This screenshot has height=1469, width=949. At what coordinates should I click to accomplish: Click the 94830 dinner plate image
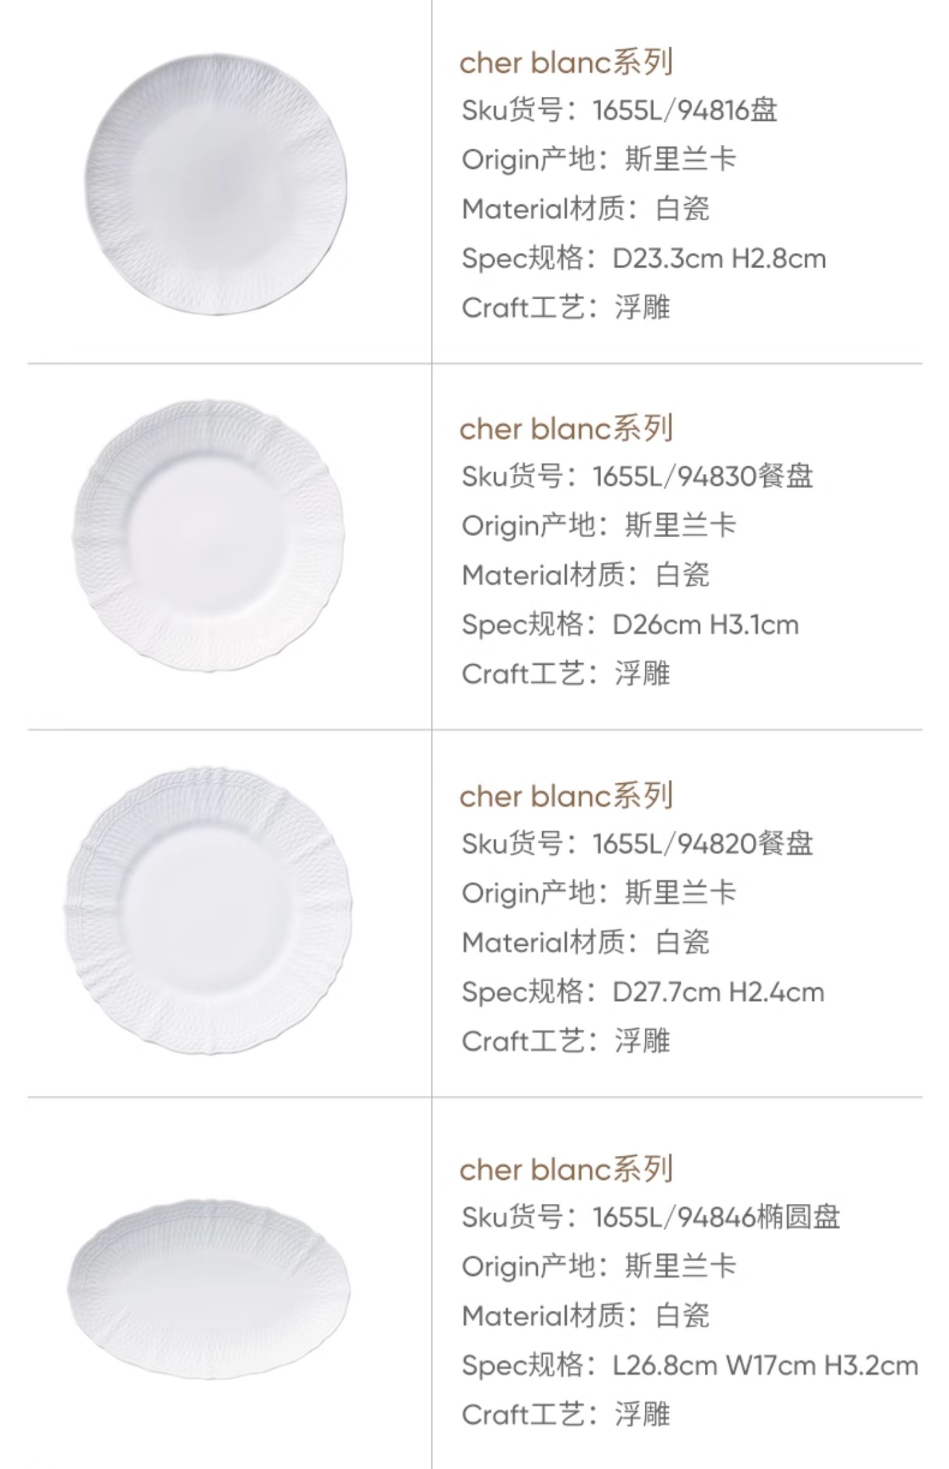click(209, 535)
